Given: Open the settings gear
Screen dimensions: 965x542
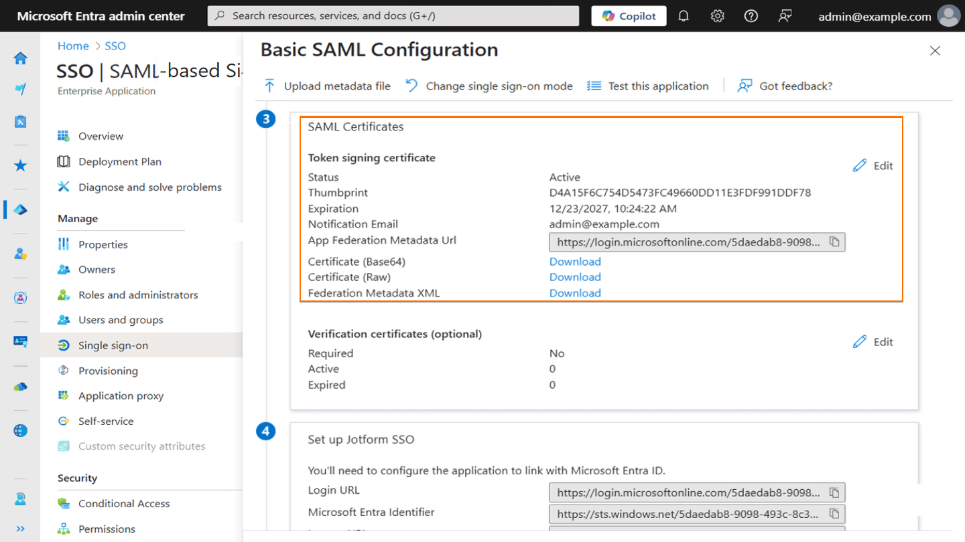Looking at the screenshot, I should 716,15.
